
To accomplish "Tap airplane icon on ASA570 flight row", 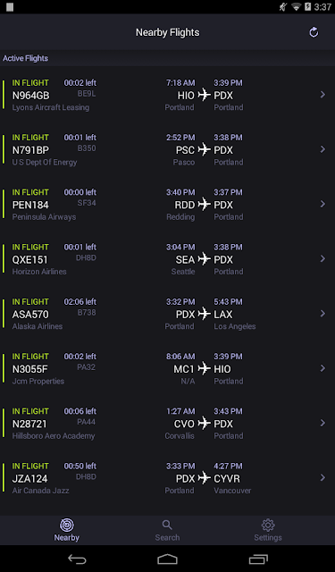I will coord(205,314).
